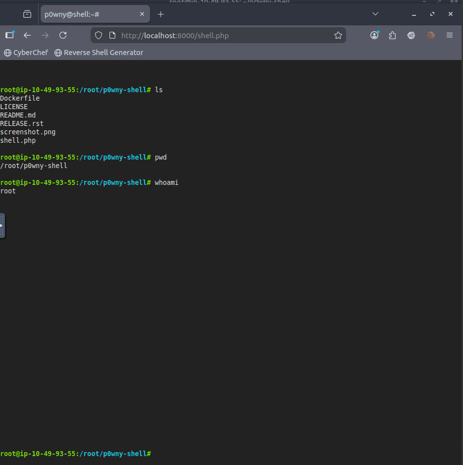This screenshot has width=463, height=465.
Task: Bookmark this page with the star
Action: point(338,35)
